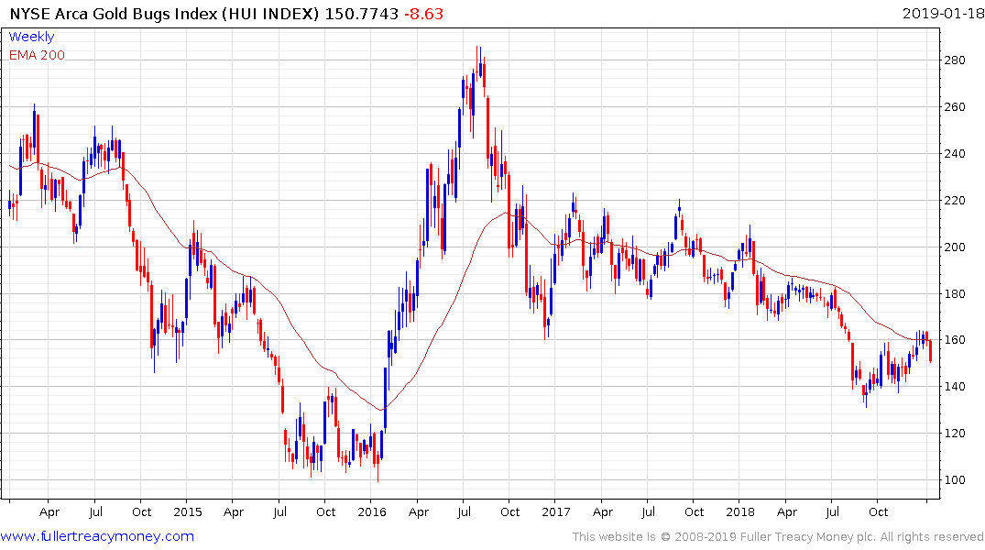Click the 2017 year label on time axis
Image resolution: width=985 pixels, height=550 pixels.
tap(556, 512)
